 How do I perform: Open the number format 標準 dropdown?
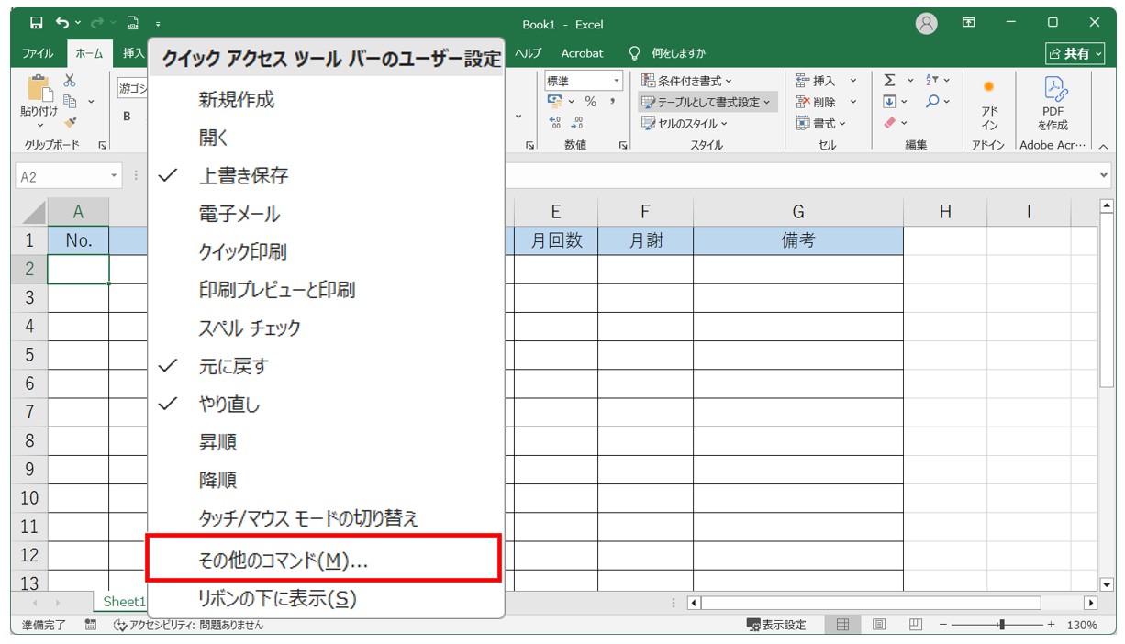(x=617, y=81)
